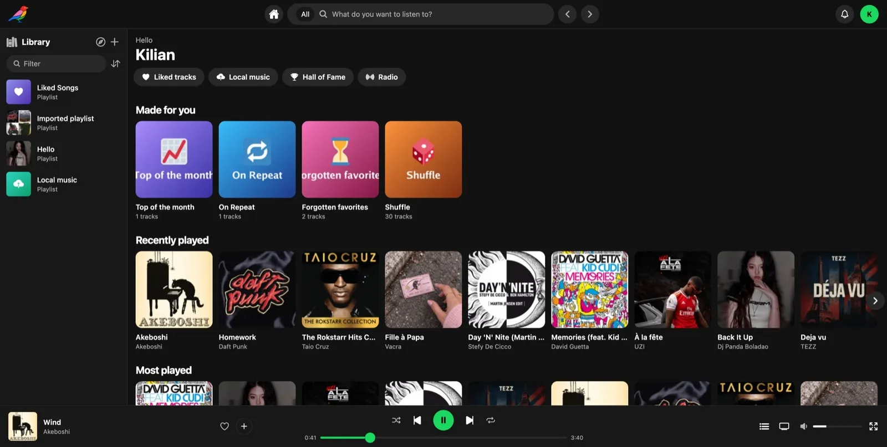This screenshot has height=447, width=887.
Task: Open the play queue list
Action: (764, 426)
